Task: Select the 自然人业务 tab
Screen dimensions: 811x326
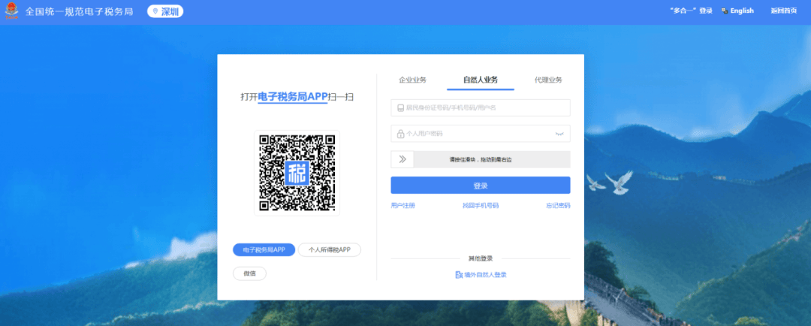Action: pyautogui.click(x=481, y=80)
